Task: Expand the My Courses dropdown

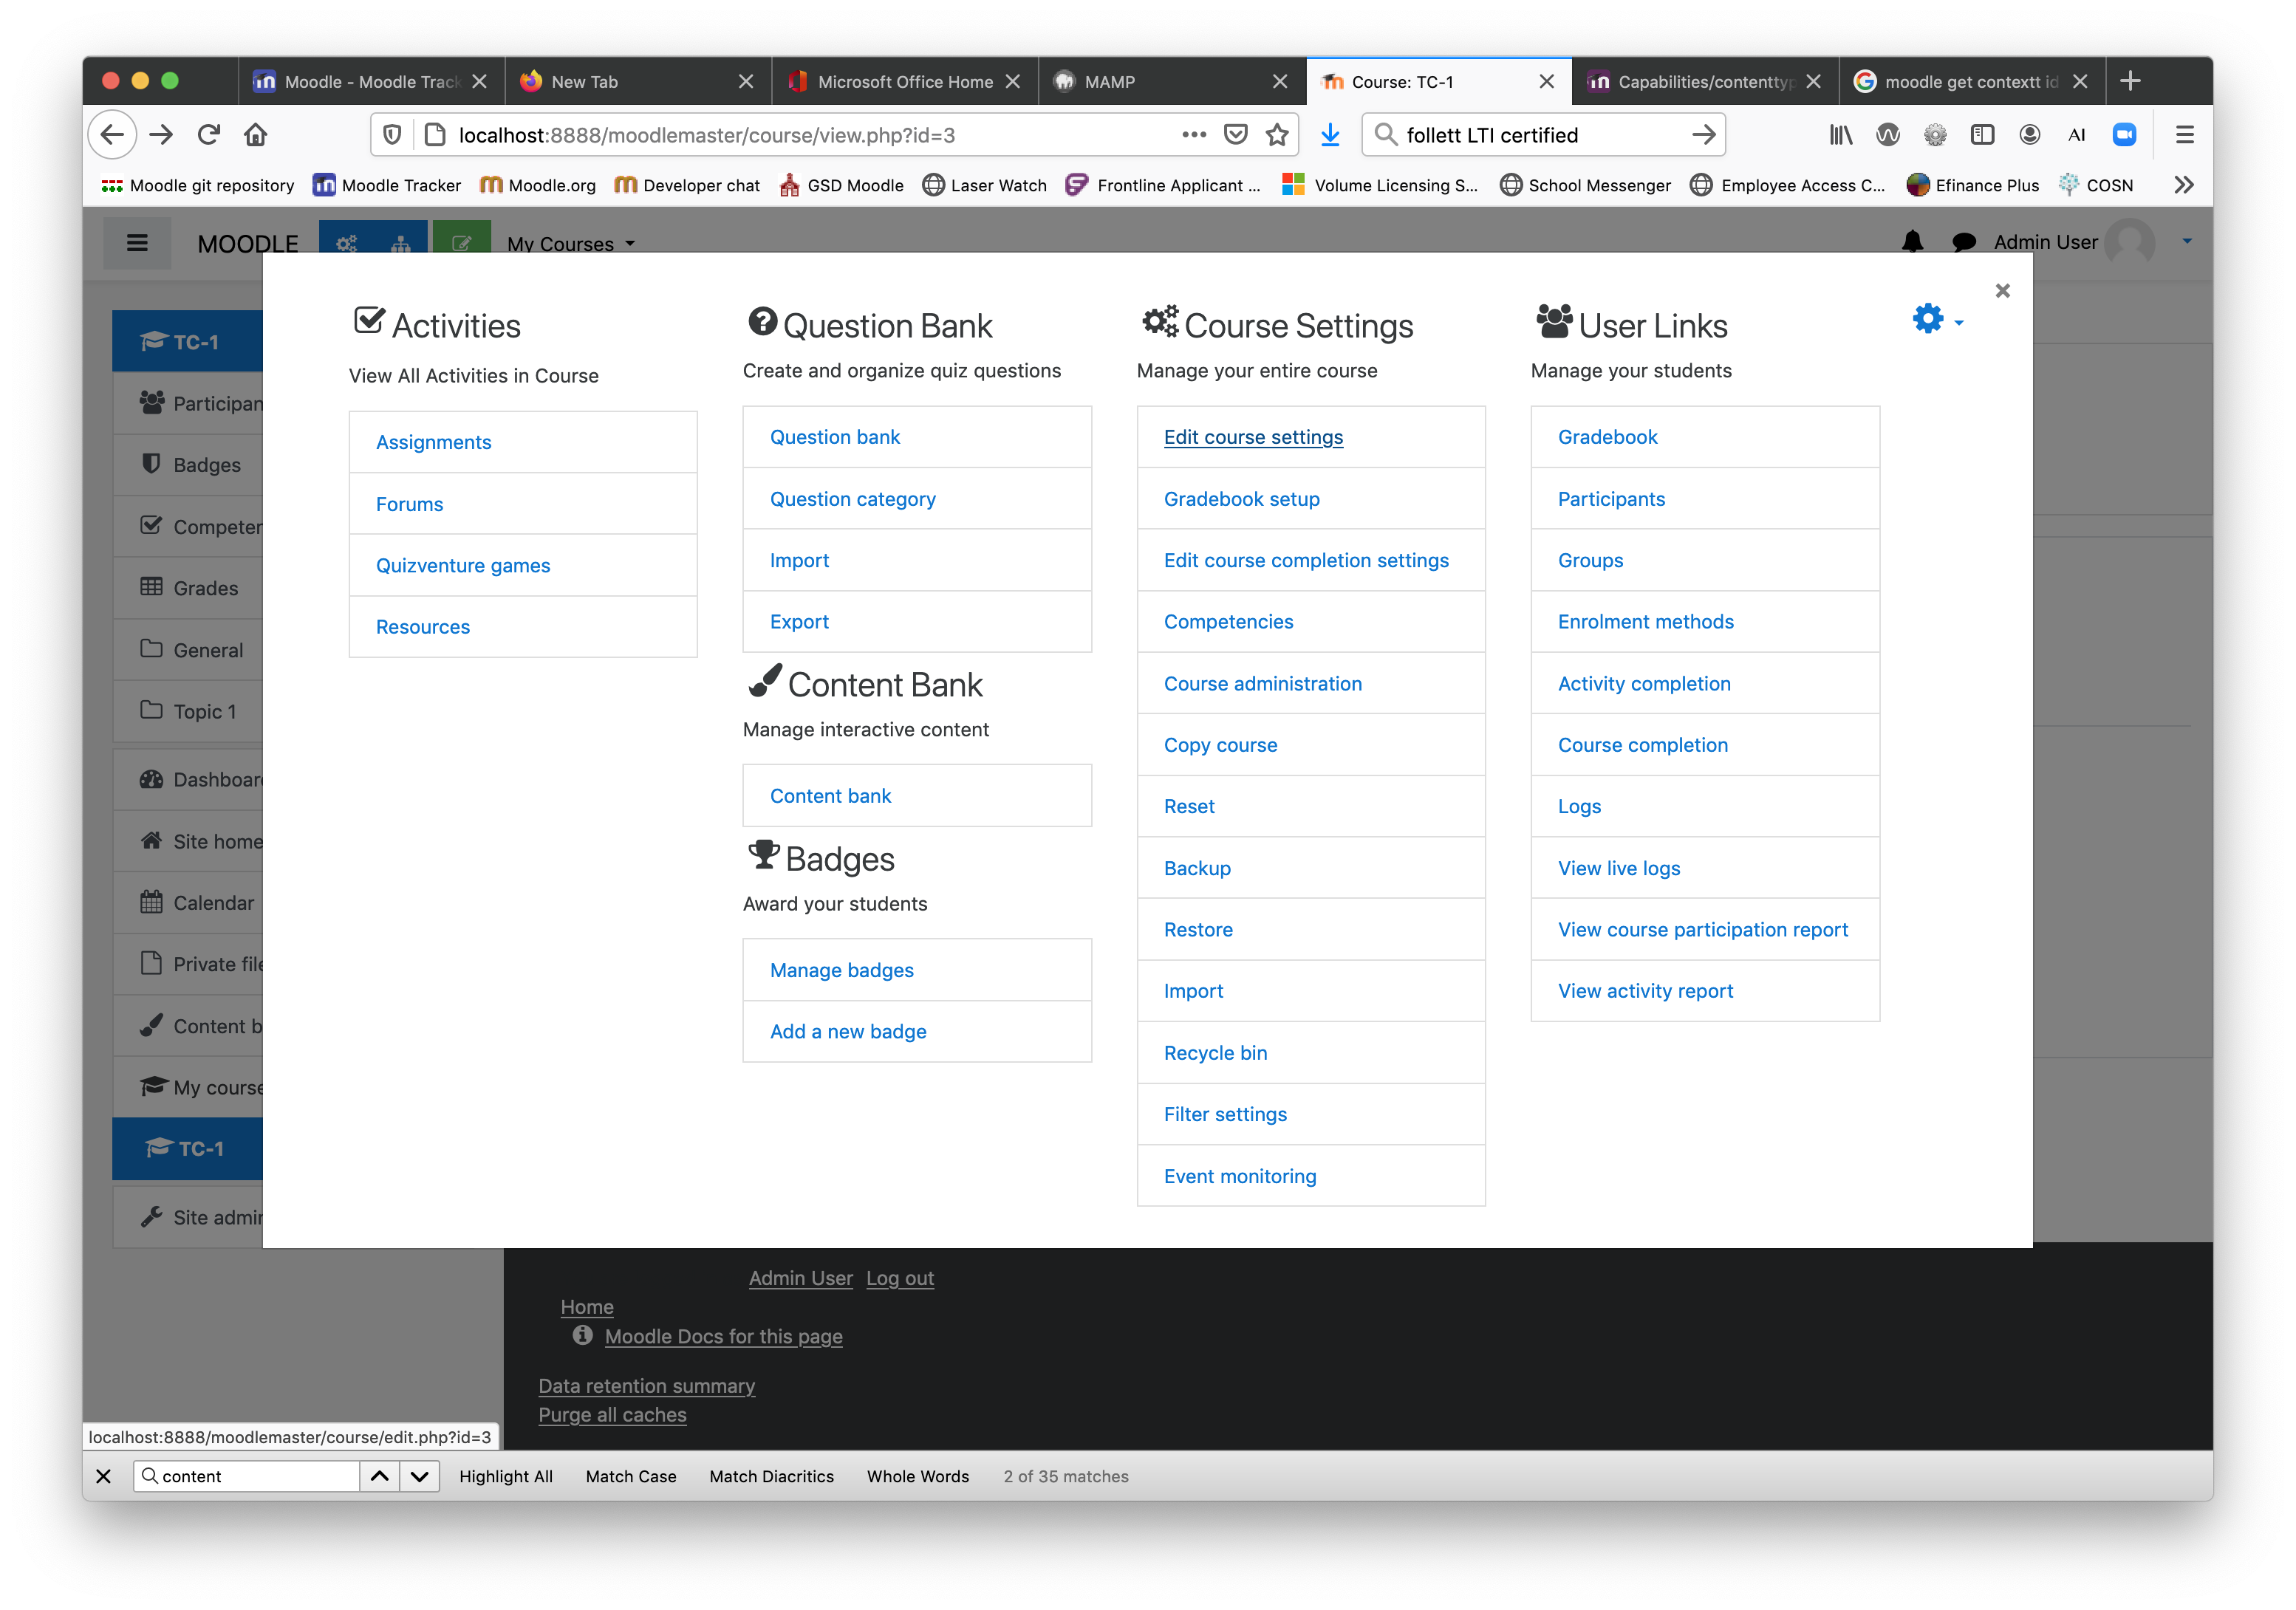Action: pyautogui.click(x=571, y=244)
